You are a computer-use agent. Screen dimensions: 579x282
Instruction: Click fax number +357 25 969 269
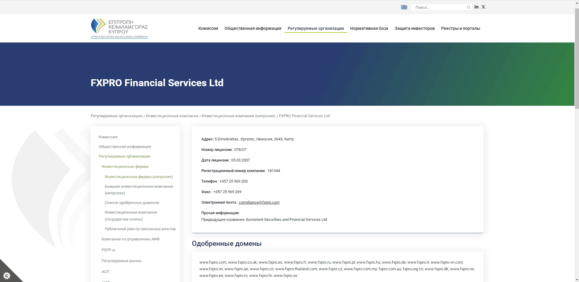(227, 192)
